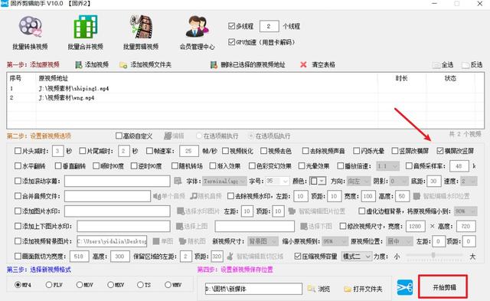Toggle GPU加速 checkbox

pos(231,42)
